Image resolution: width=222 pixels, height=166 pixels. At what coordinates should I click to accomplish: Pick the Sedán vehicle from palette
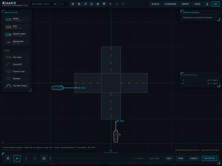coord(16,20)
